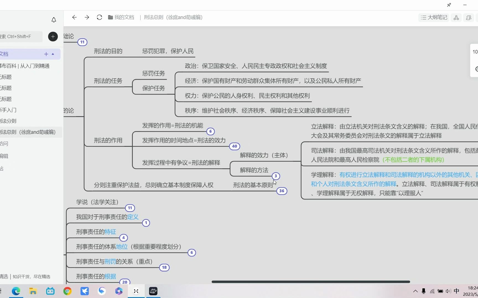Viewport: 478px width, 298px height.
Task: Click the horizontal scrollbar at bottom
Action: [311, 282]
